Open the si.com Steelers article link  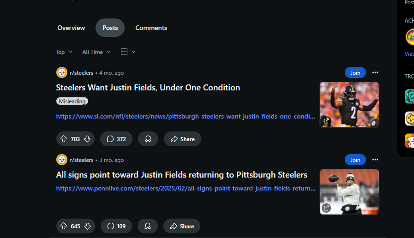[x=186, y=116]
